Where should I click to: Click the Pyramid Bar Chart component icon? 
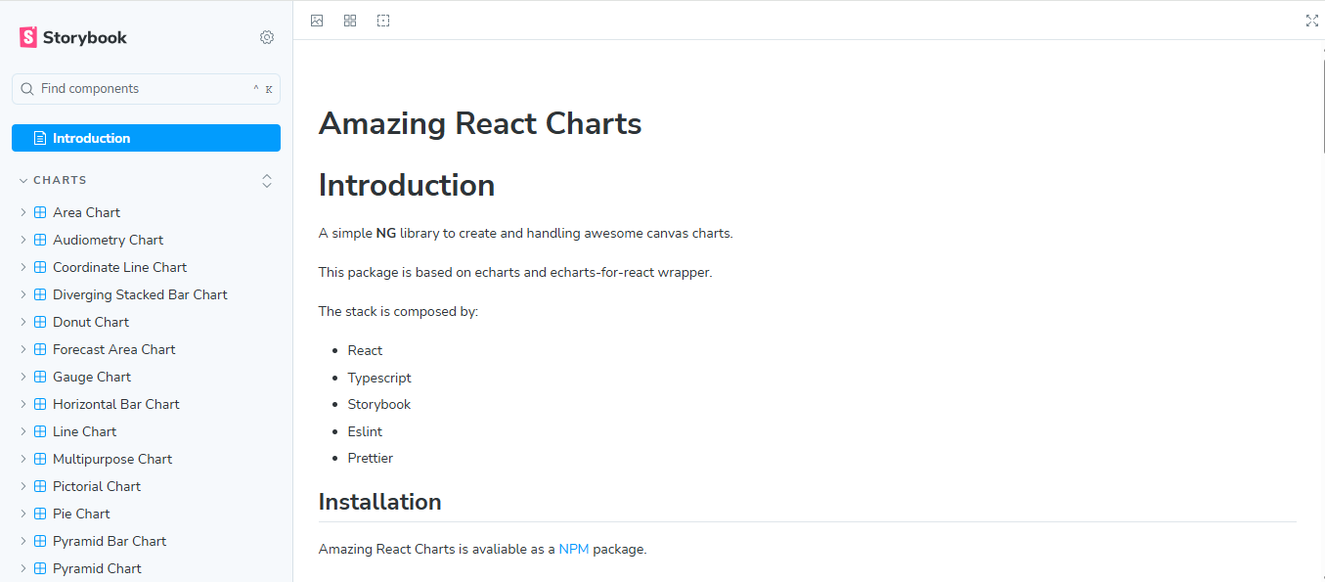40,541
